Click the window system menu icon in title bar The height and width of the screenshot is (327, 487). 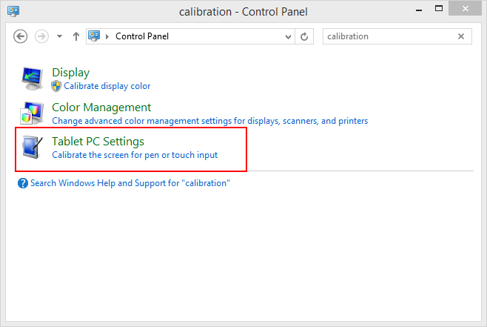(13, 11)
